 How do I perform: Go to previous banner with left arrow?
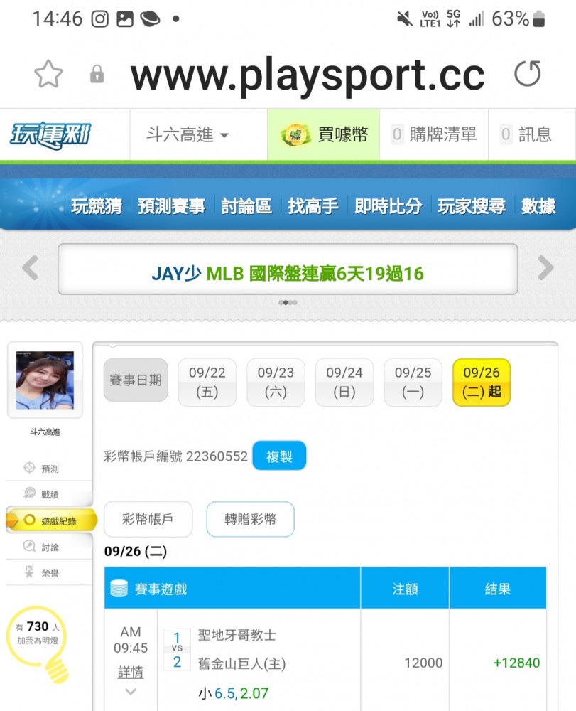[x=31, y=268]
